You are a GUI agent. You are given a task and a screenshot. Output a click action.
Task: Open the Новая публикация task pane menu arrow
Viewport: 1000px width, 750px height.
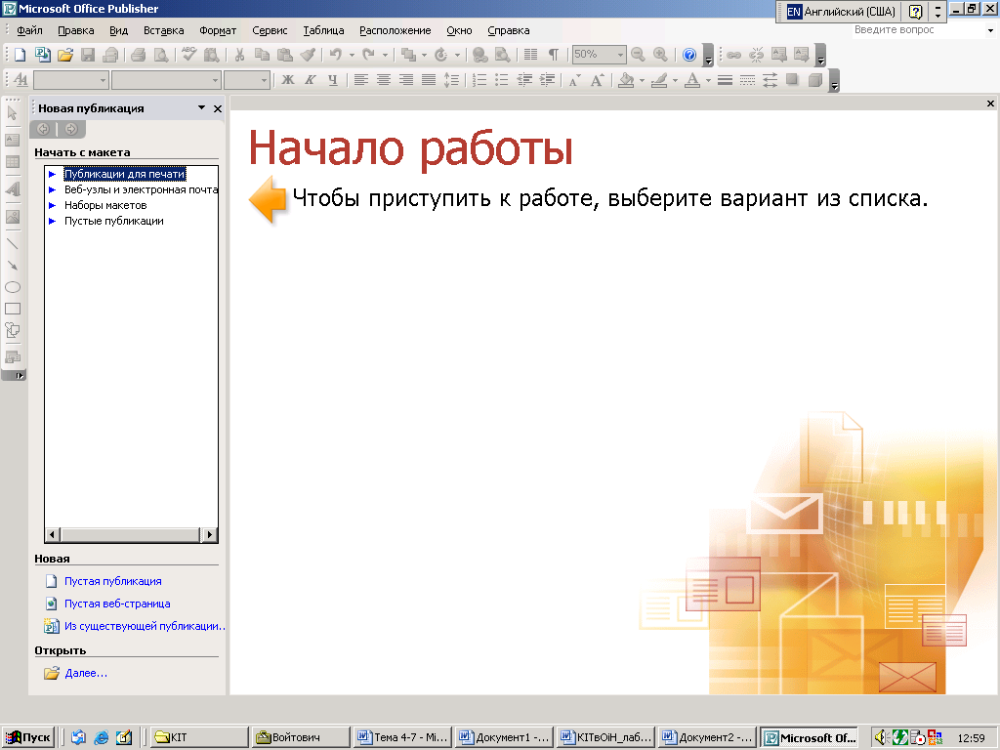pos(201,107)
